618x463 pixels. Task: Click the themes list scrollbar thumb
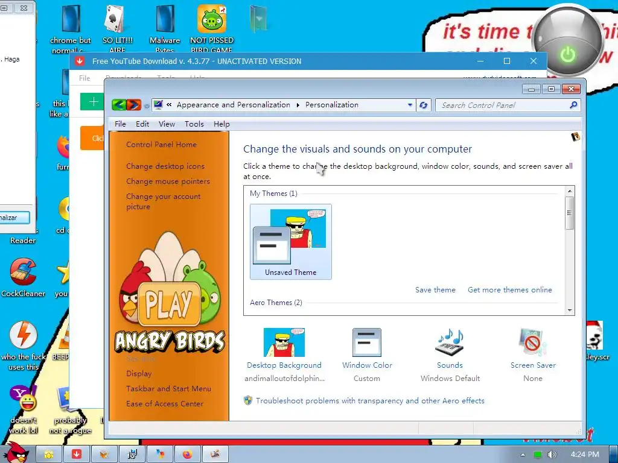pyautogui.click(x=569, y=213)
